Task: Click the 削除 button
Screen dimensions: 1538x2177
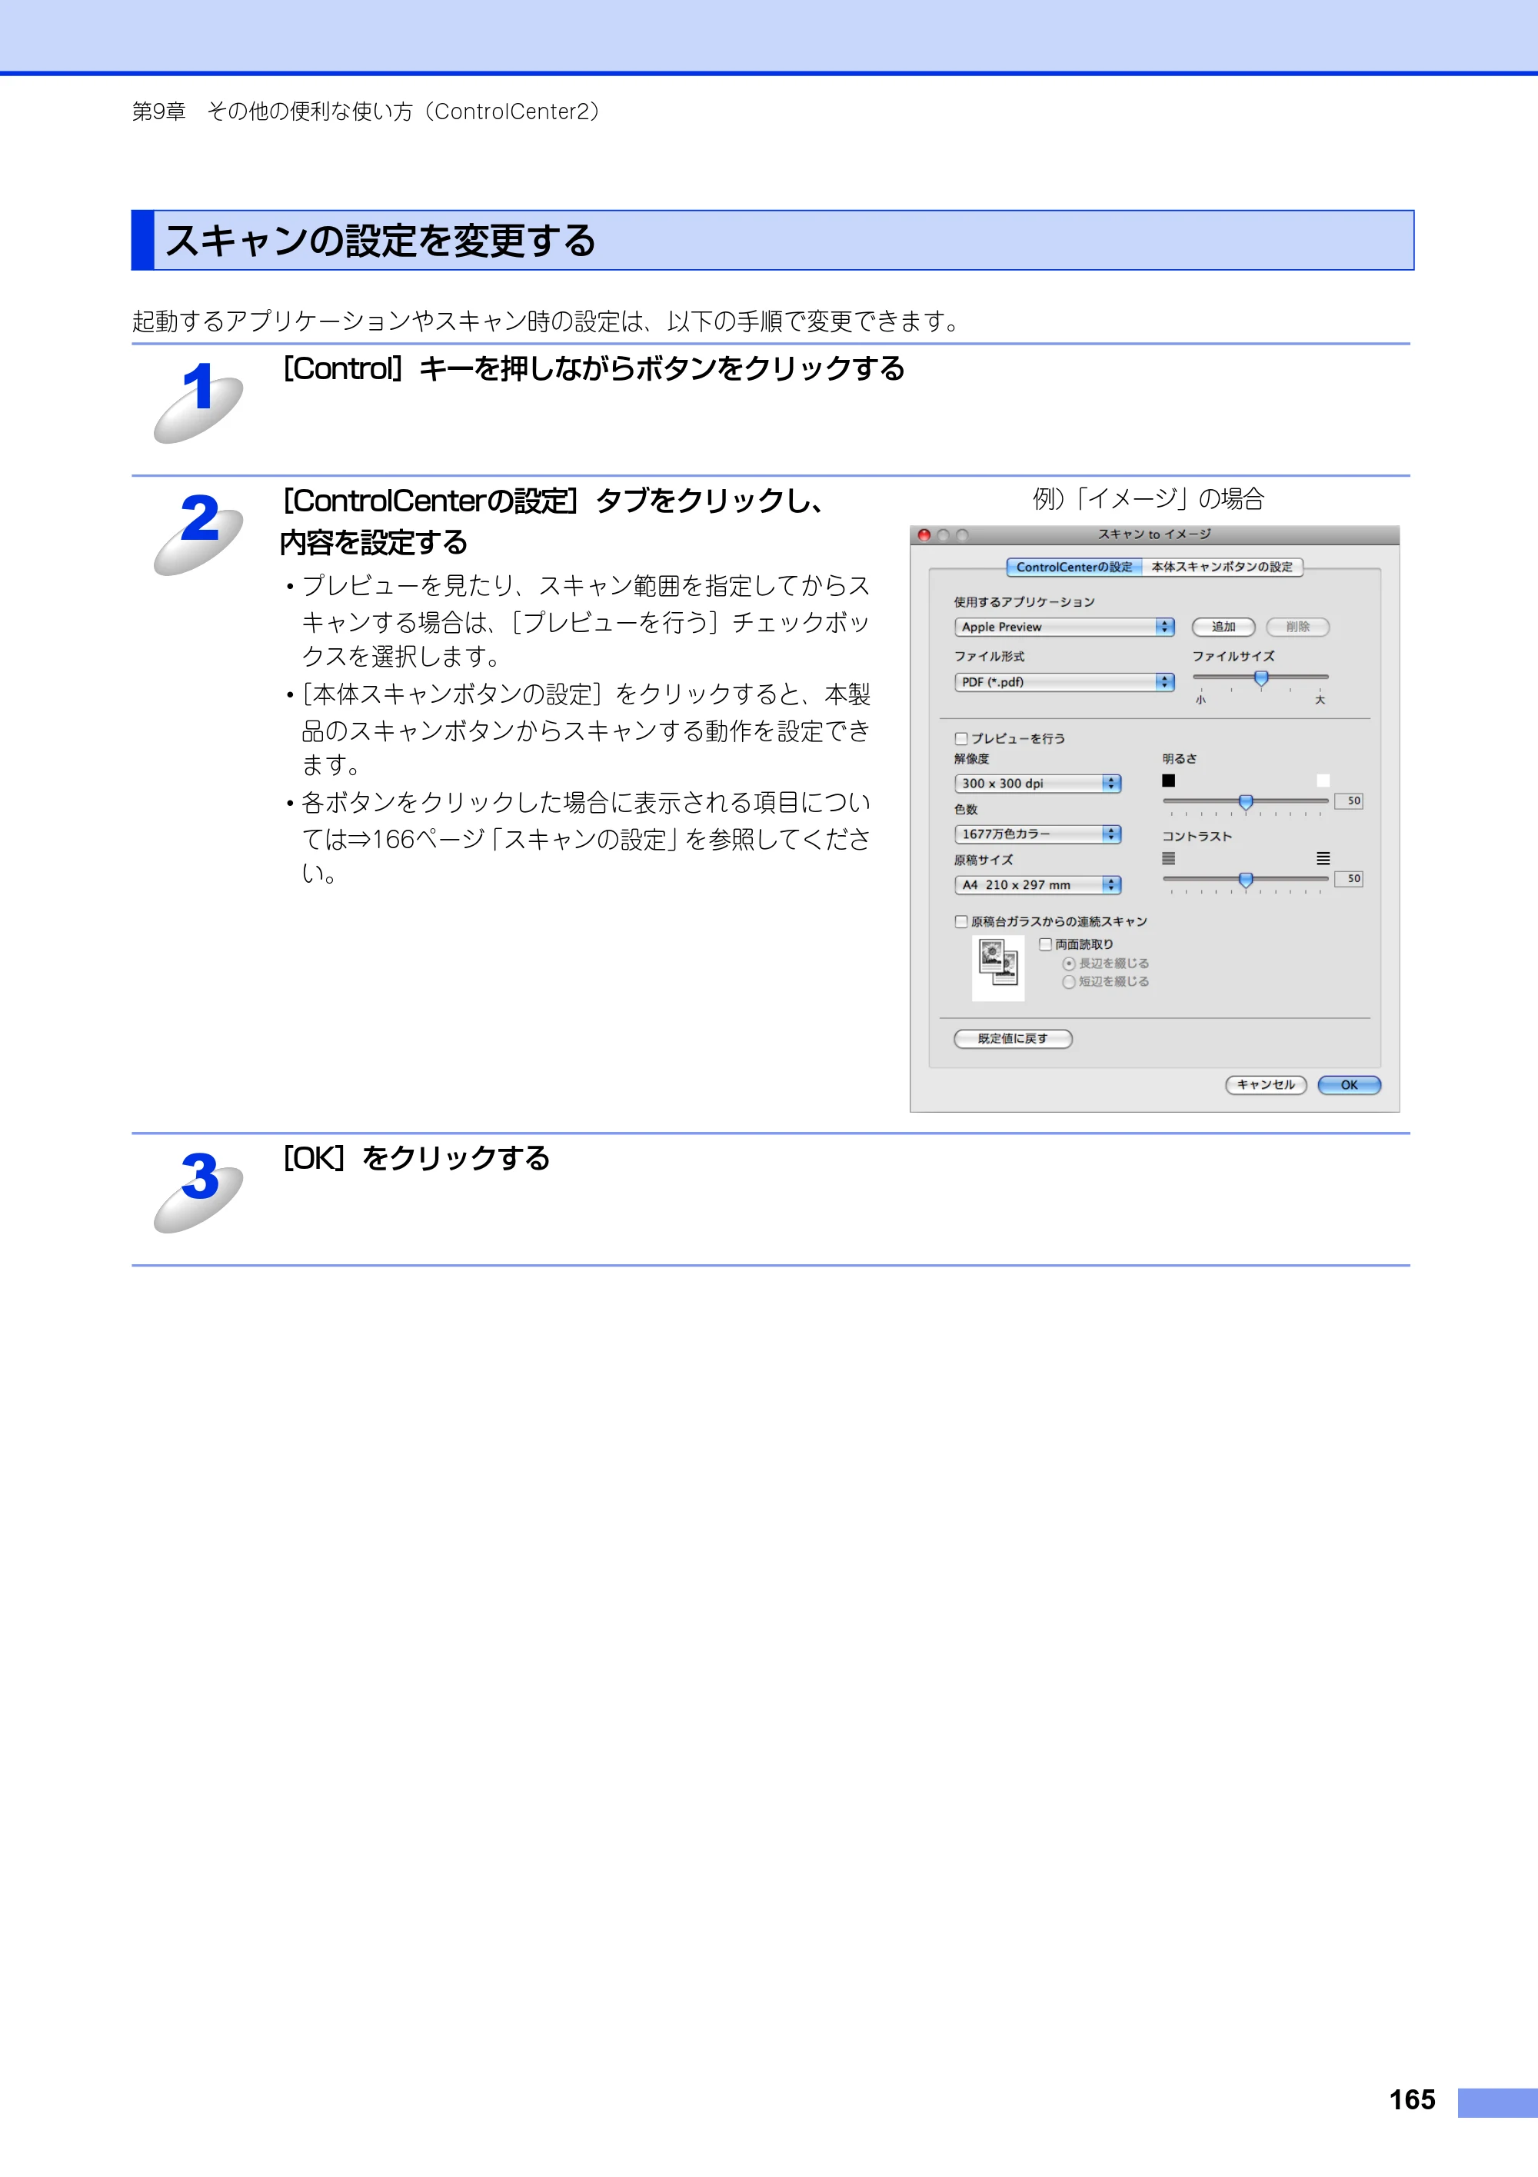Action: pos(1298,627)
